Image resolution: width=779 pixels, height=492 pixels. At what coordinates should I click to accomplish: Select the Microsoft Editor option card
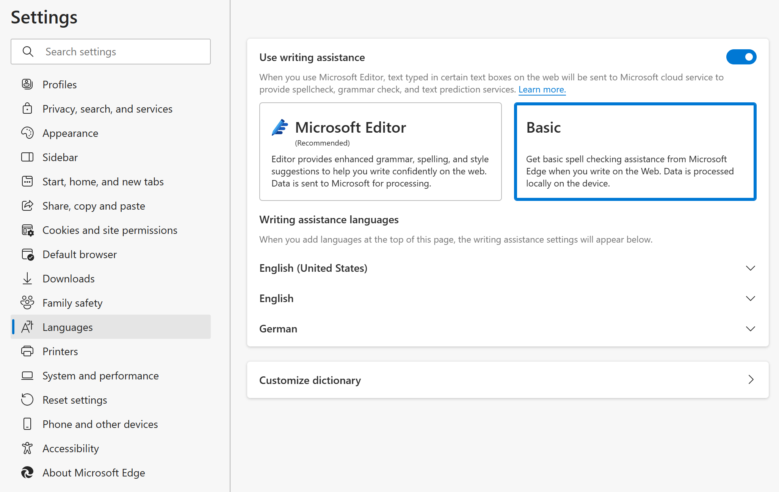[380, 152]
